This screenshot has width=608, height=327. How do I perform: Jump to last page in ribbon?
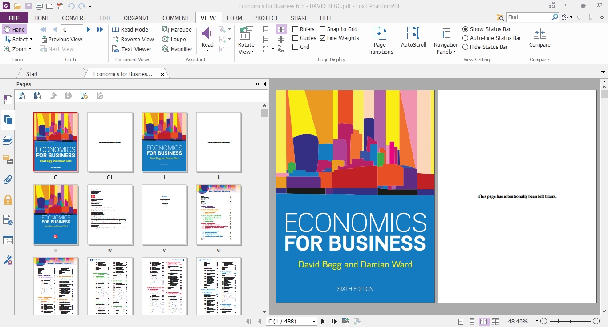100,29
